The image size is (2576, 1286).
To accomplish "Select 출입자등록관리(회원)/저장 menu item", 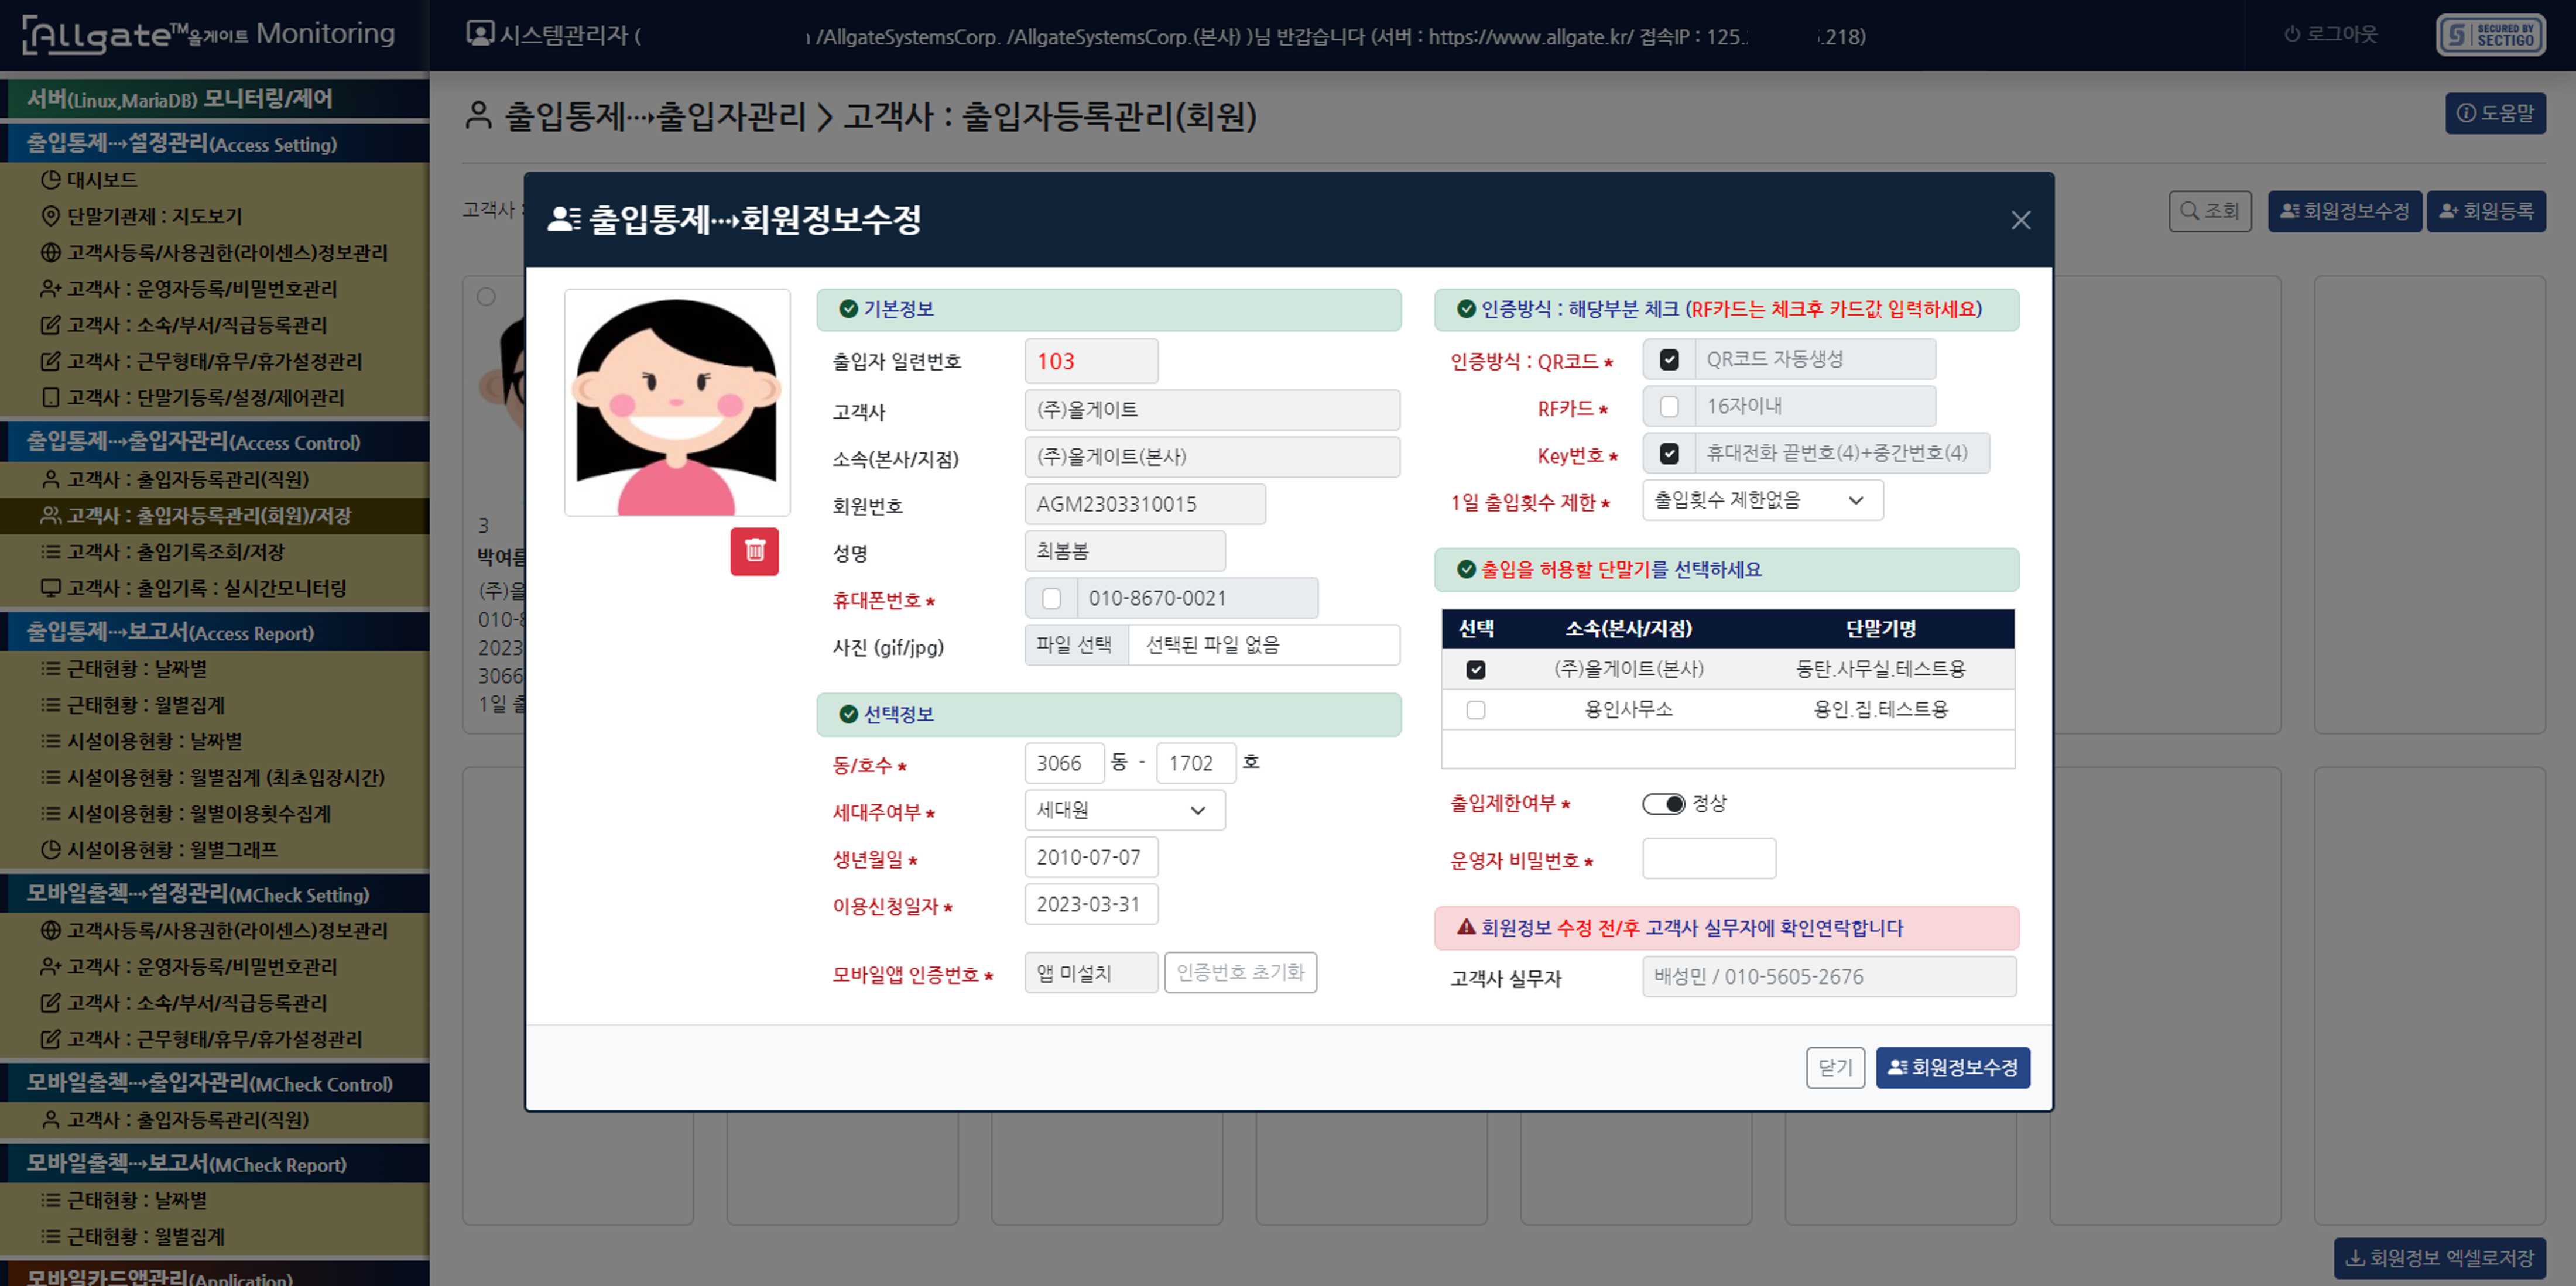I will [x=215, y=516].
